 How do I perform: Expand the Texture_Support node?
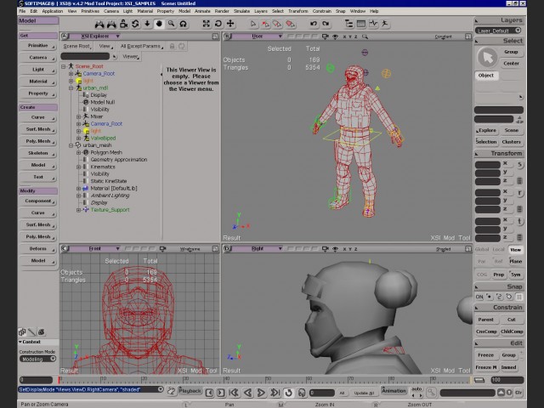(79, 210)
